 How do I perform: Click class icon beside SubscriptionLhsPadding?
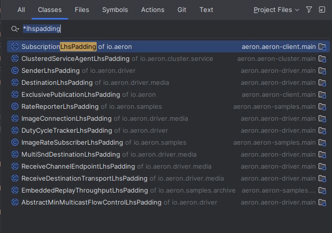tap(15, 46)
